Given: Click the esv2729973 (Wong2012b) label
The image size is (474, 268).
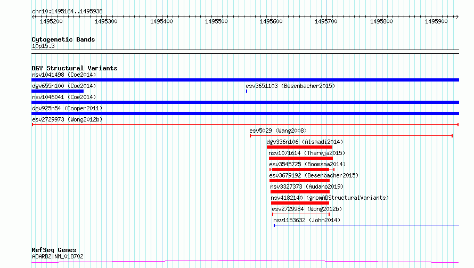Looking at the screenshot, I should tap(67, 119).
